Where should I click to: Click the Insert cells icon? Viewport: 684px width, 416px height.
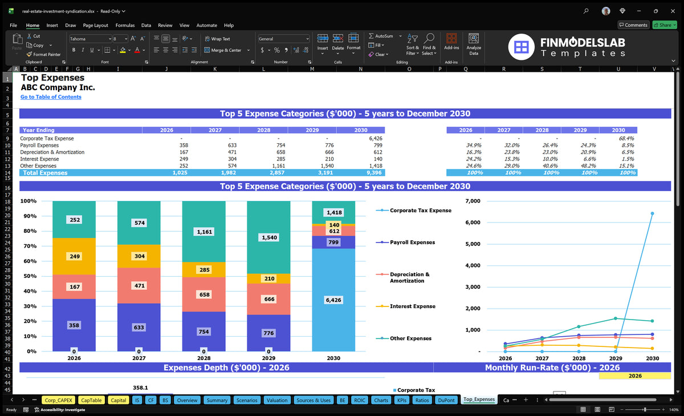click(x=323, y=38)
